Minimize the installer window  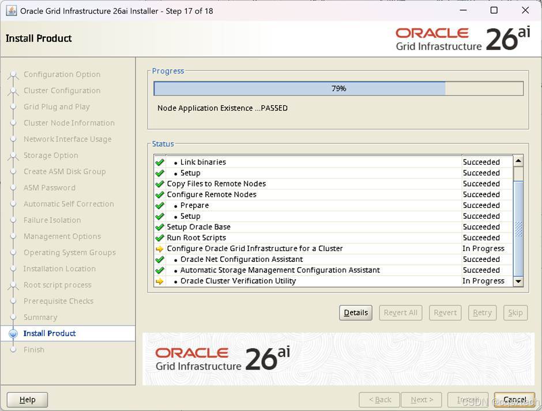pos(463,10)
